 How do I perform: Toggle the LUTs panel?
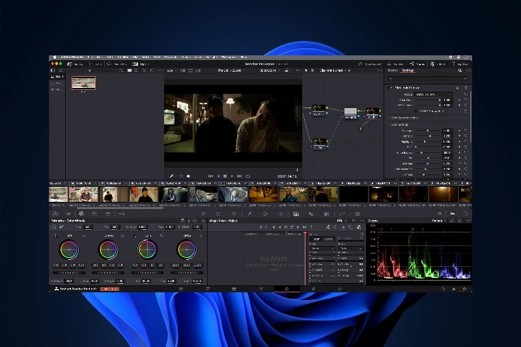pyautogui.click(x=95, y=64)
